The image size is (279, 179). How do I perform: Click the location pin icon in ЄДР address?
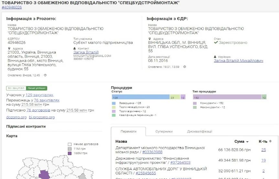(x=149, y=39)
